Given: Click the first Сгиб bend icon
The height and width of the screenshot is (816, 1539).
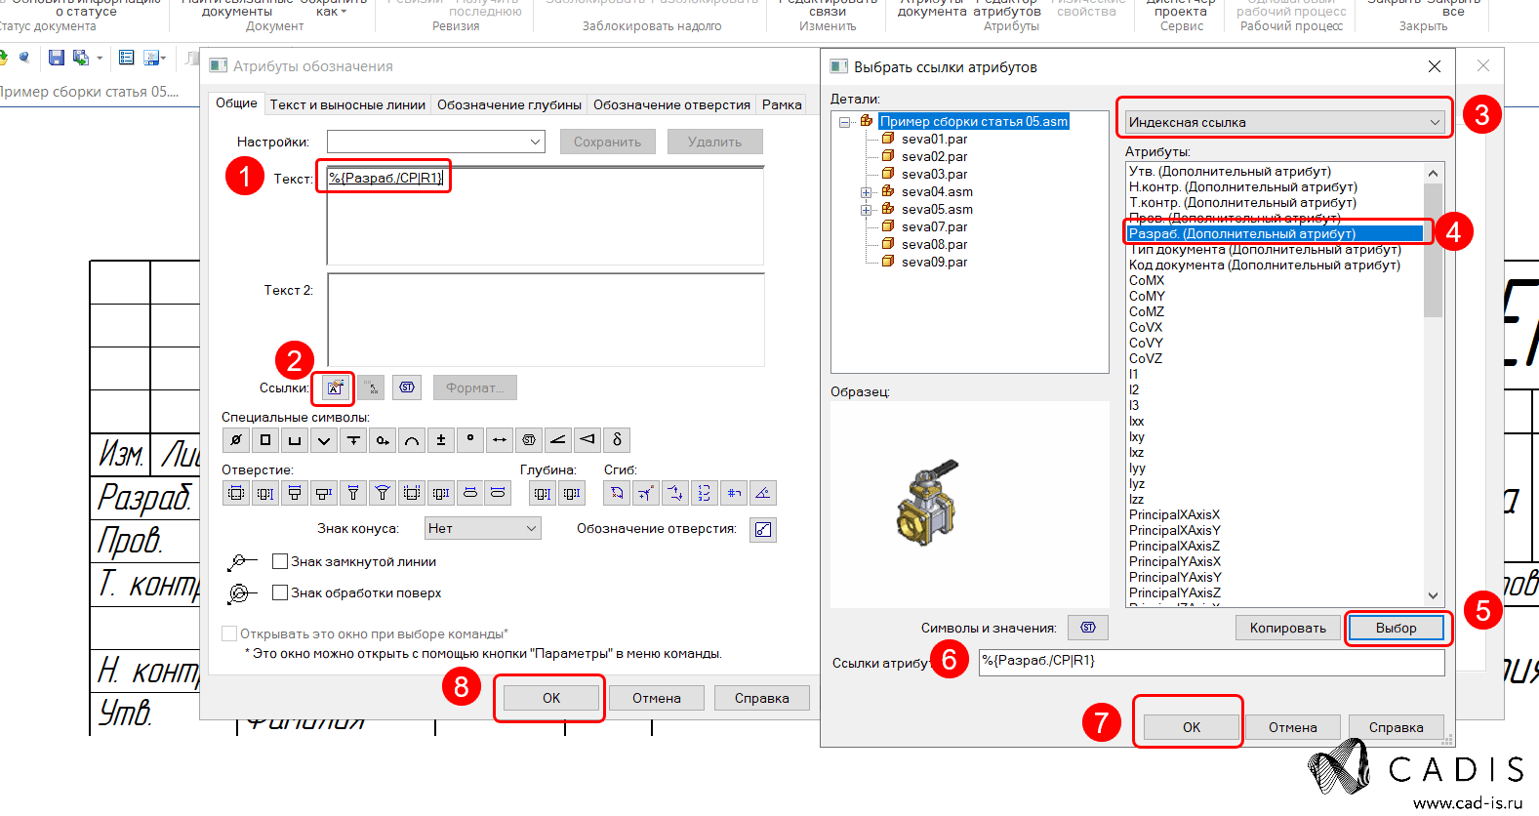Looking at the screenshot, I should click(x=617, y=493).
